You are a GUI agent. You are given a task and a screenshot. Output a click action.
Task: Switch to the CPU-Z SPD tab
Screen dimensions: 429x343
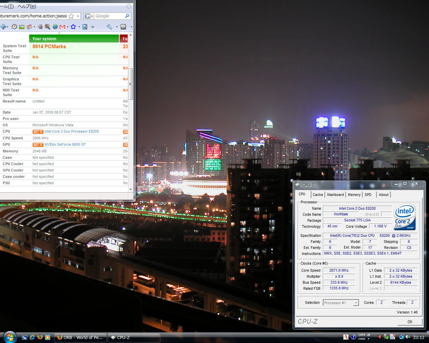tap(368, 195)
